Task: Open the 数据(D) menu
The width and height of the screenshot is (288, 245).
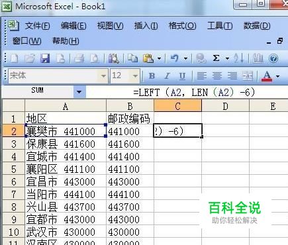Action: [257, 26]
